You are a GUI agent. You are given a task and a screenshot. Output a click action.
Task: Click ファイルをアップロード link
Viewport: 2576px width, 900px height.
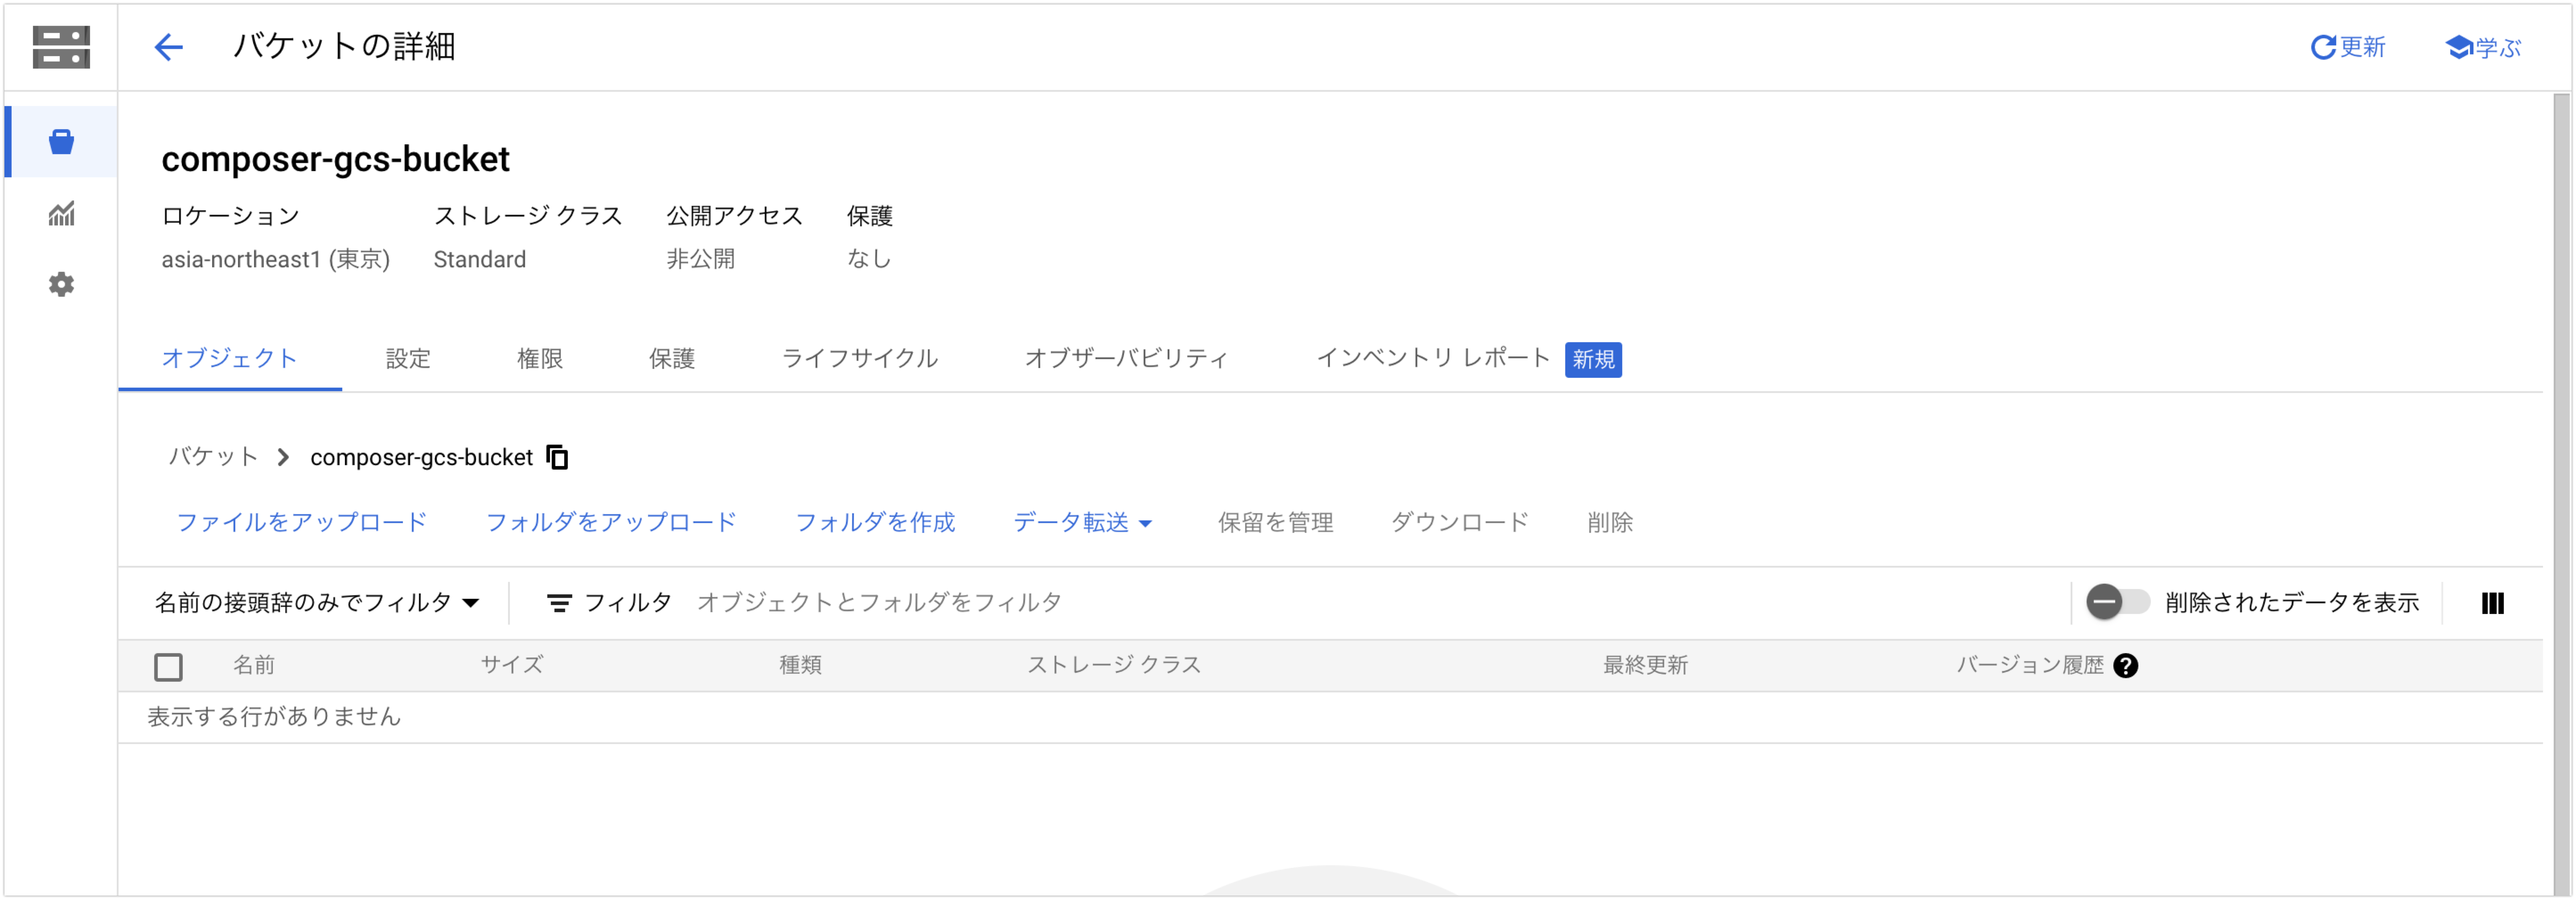point(302,522)
